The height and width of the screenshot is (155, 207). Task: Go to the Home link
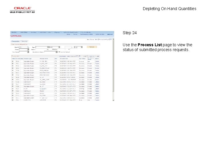68,34
